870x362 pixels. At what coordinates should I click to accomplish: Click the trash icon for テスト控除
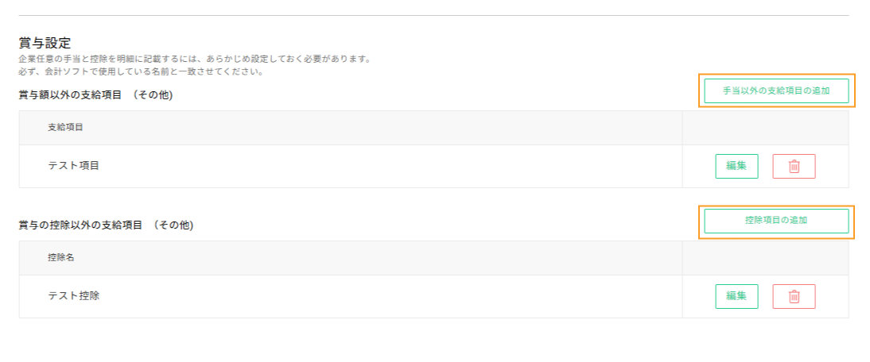point(794,296)
